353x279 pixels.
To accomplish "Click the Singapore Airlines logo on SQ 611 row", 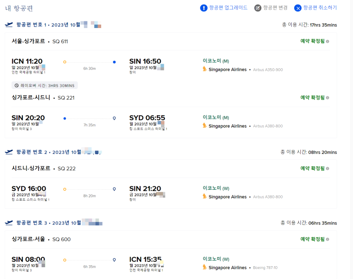I will [x=205, y=69].
